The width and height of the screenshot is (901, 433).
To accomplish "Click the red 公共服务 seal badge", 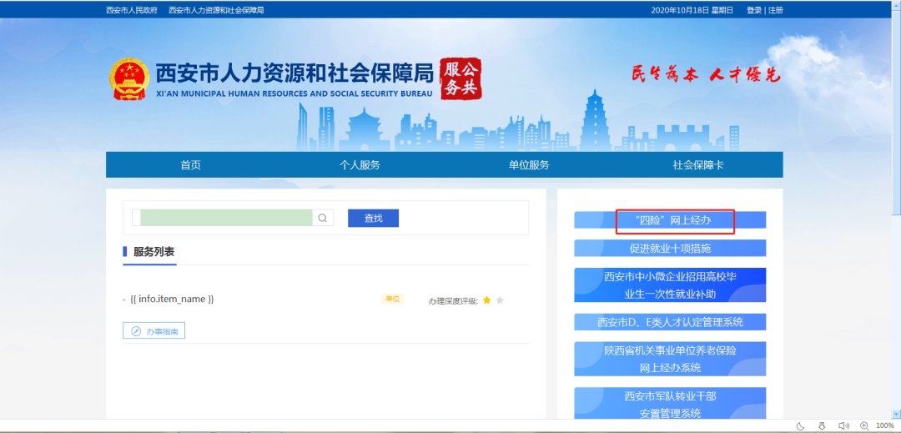I will coord(461,79).
